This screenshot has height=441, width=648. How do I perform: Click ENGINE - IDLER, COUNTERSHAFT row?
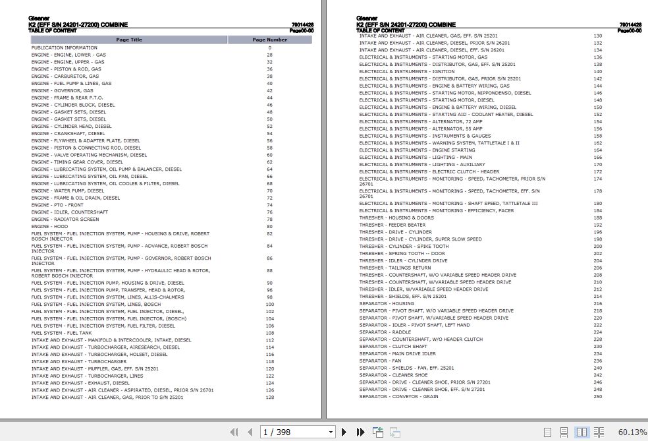tap(70, 212)
